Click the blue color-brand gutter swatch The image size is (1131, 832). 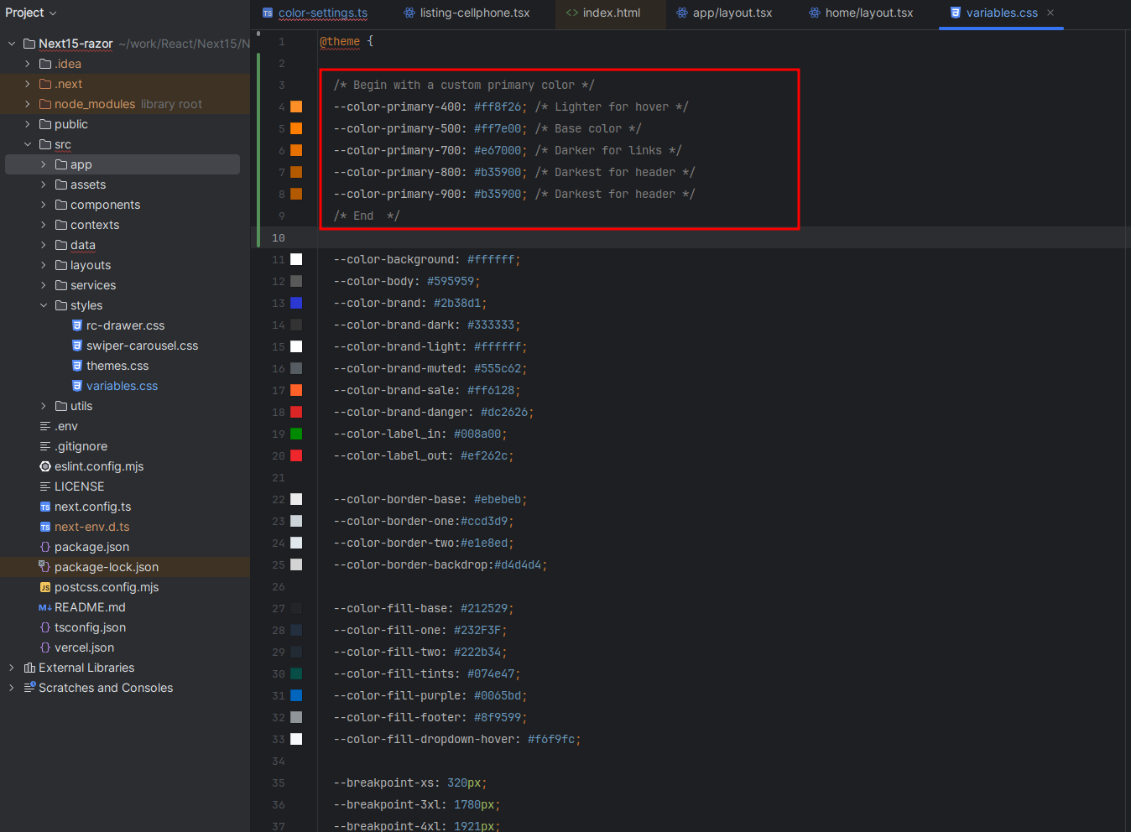(x=296, y=303)
